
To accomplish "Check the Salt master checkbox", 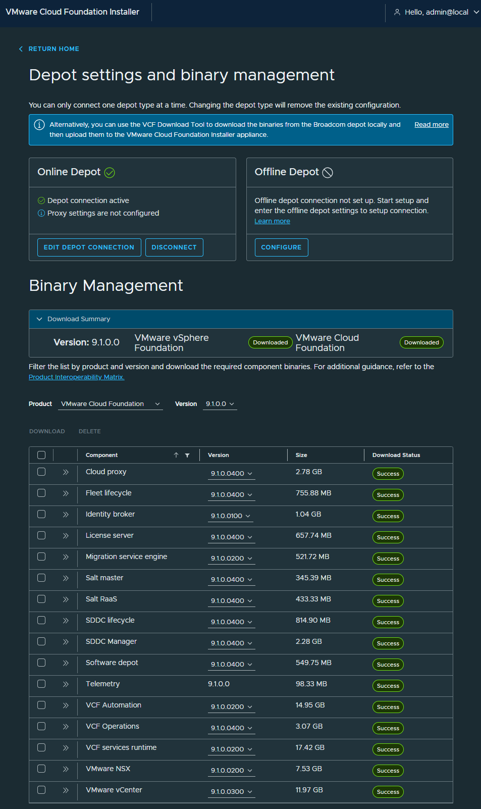I will (41, 578).
